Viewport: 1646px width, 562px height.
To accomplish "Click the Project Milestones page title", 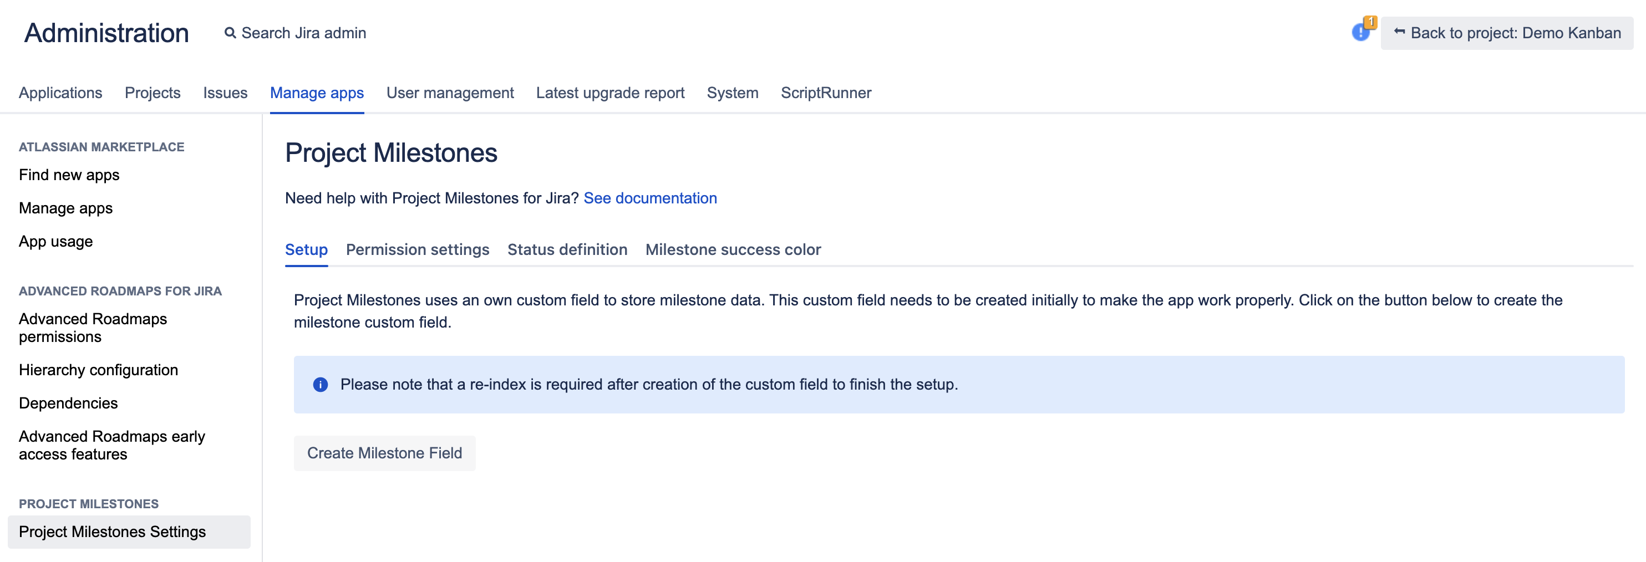I will click(x=391, y=154).
